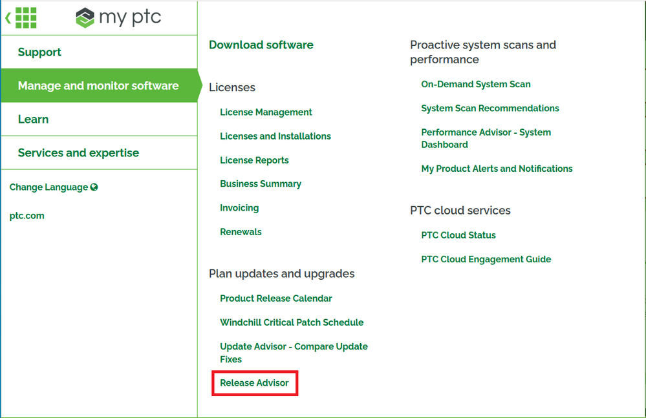Open Update Advisor - Compare Update Fixes

pos(294,353)
